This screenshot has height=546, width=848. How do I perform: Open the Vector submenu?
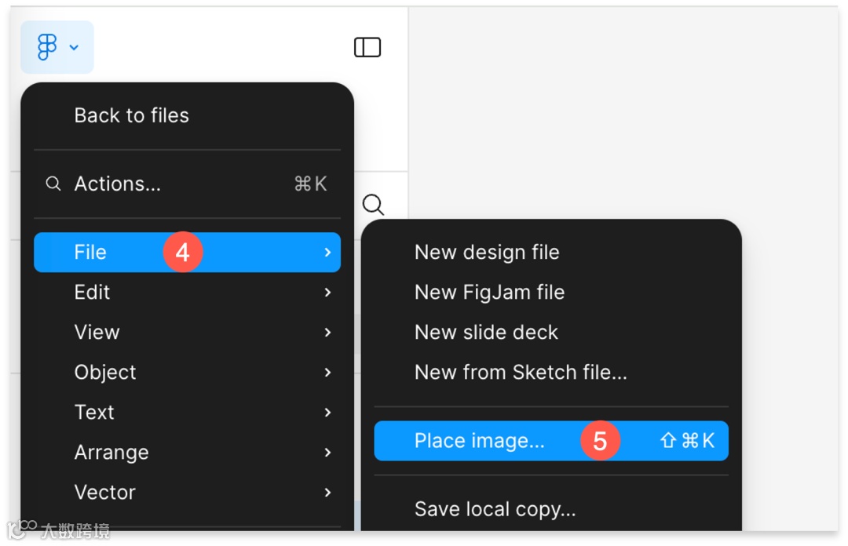[x=187, y=493]
